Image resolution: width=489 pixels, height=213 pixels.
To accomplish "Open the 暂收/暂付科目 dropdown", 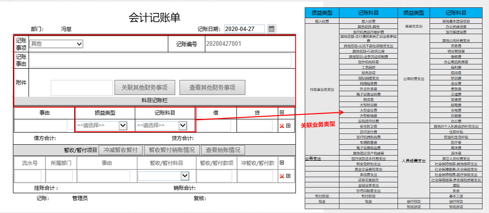I will pos(164,176).
